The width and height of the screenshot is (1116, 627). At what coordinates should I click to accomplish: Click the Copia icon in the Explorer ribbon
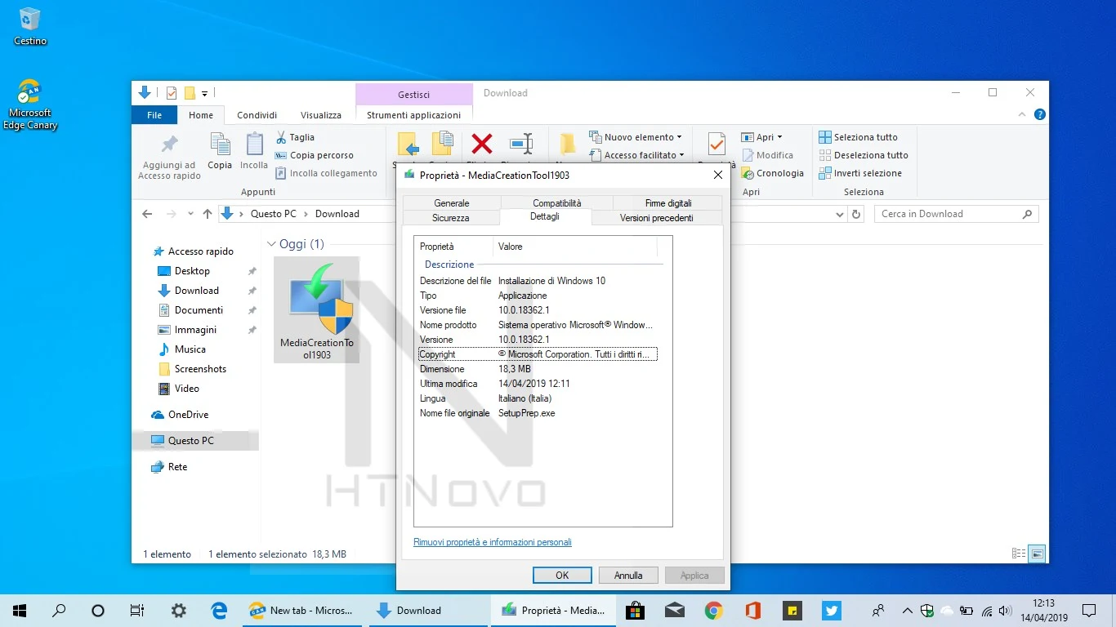[220, 145]
